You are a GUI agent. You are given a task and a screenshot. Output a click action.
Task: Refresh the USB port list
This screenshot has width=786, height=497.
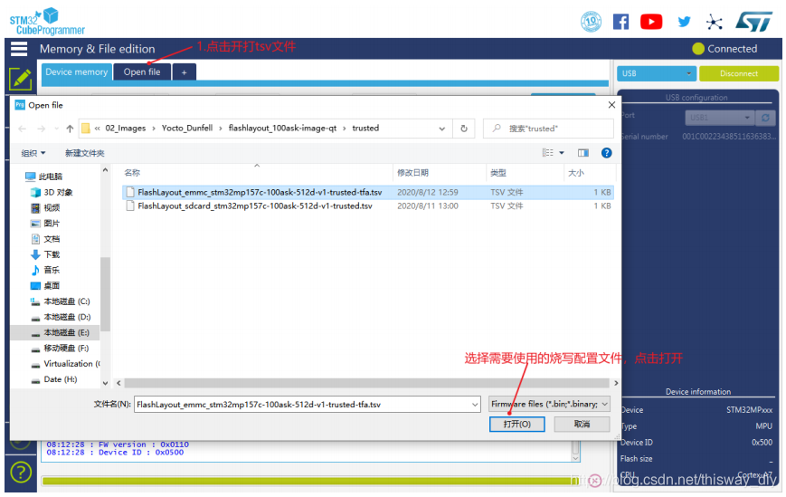pyautogui.click(x=765, y=118)
